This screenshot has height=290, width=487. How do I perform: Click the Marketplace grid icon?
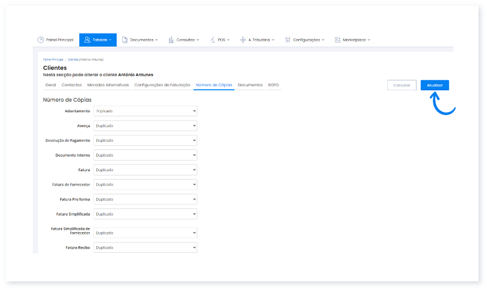338,40
